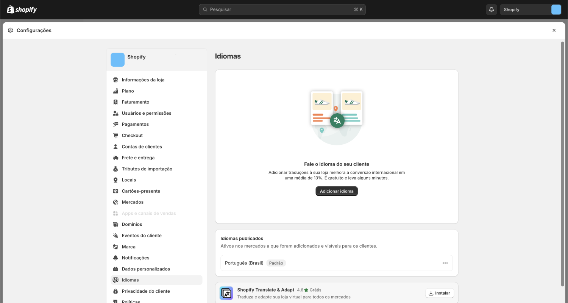Close the Configurações panel
Image resolution: width=568 pixels, height=303 pixels.
pyautogui.click(x=554, y=30)
